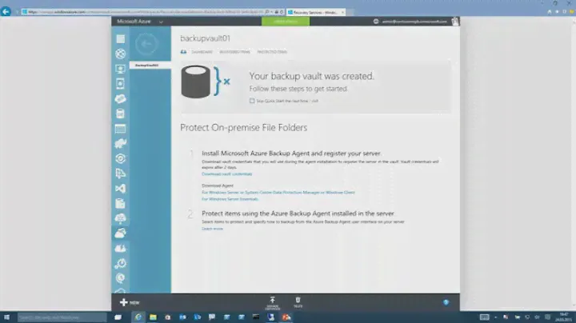Select the top All Items grid icon in sidebar

121,38
